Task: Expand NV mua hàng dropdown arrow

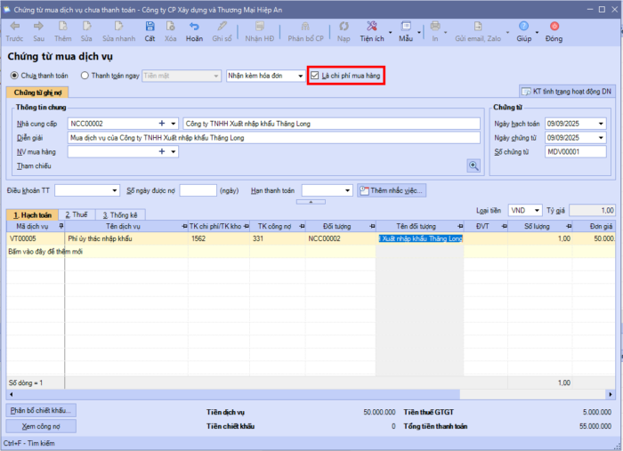Action: coord(174,151)
